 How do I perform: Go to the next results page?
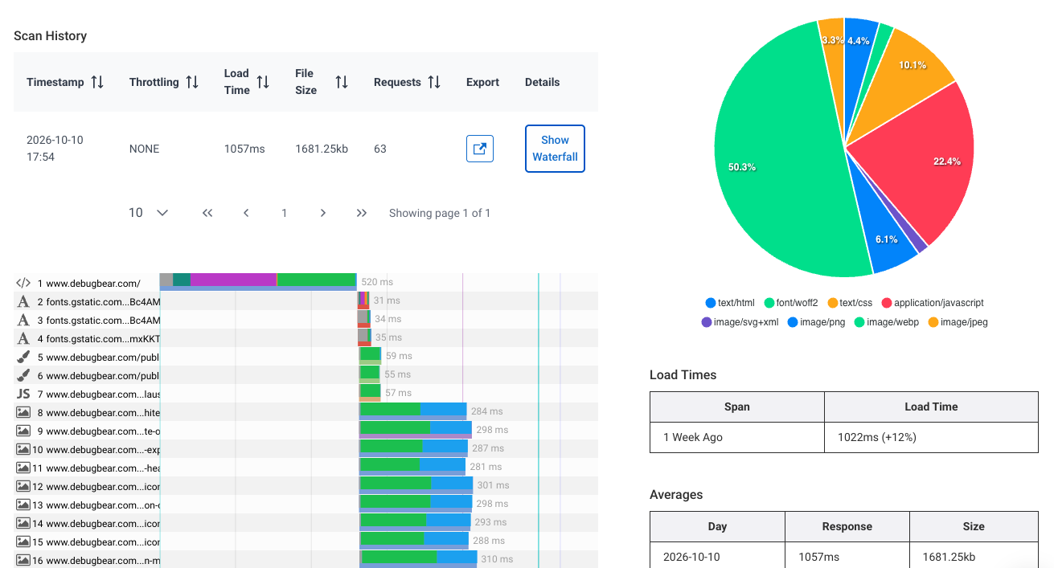click(323, 213)
